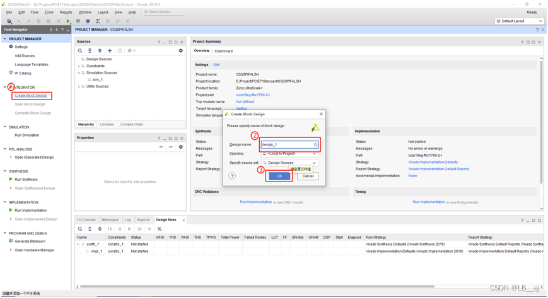This screenshot has width=548, height=298.
Task: Add sources using the plus icon
Action: click(110, 50)
